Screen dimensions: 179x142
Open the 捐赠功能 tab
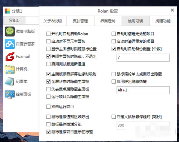pos(163,21)
